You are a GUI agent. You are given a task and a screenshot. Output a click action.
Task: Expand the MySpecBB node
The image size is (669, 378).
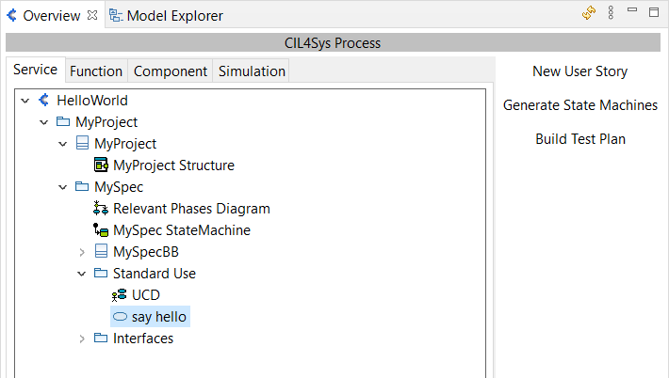(82, 252)
